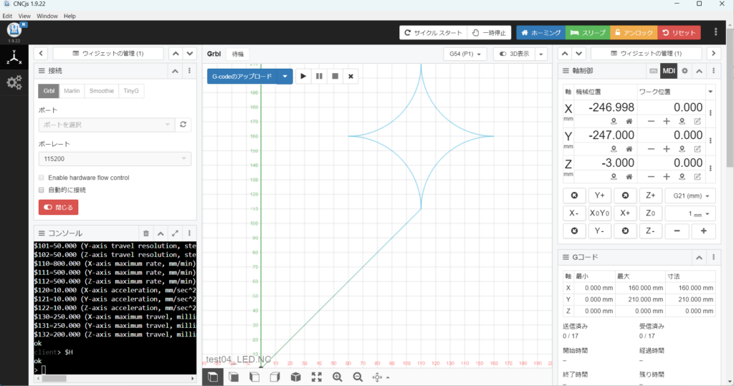The height and width of the screenshot is (386, 734).
Task: Zoom in on the 3D visualizer
Action: pos(337,377)
